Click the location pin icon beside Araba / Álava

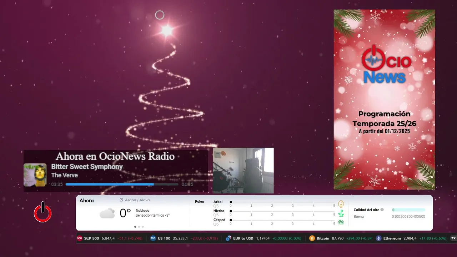(121, 200)
